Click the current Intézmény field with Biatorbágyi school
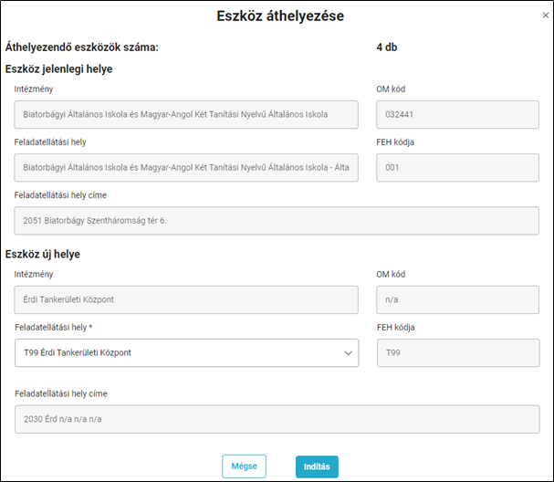 tap(186, 114)
